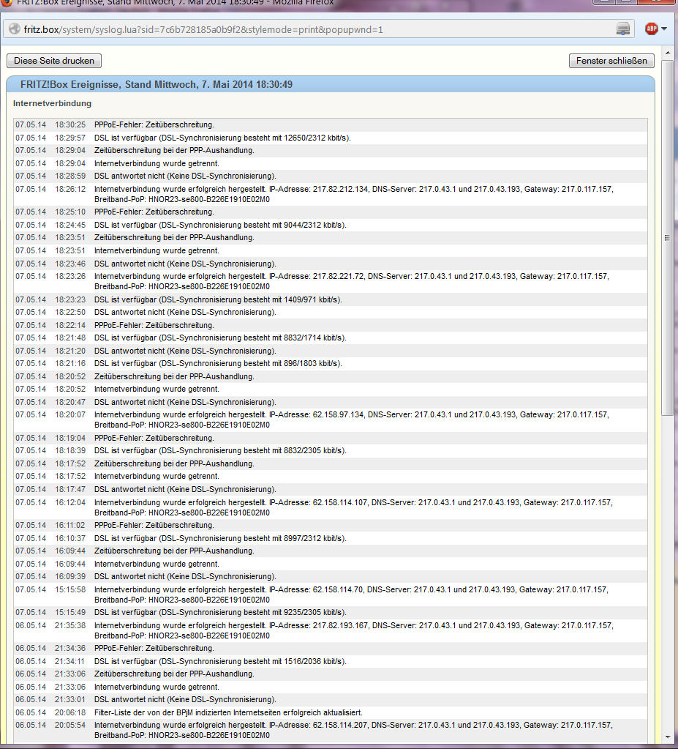Click the Adblock Plus ABP icon
678x749 pixels.
[x=651, y=29]
